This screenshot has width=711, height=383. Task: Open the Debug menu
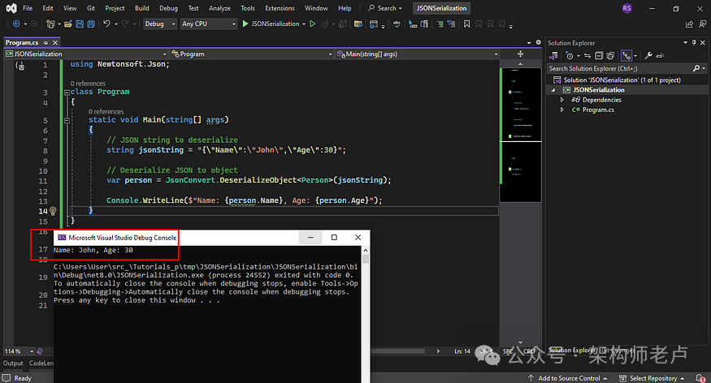point(169,8)
